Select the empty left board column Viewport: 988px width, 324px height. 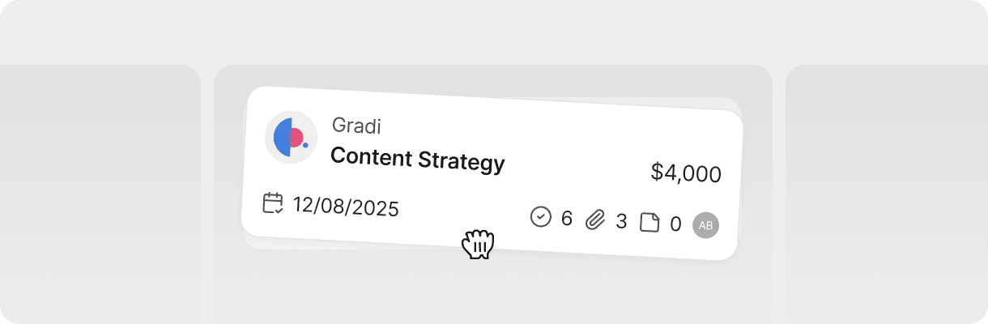(x=97, y=194)
